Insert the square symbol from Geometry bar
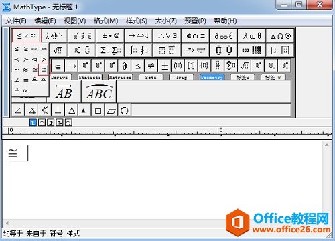335x241 pixels. coord(98,110)
